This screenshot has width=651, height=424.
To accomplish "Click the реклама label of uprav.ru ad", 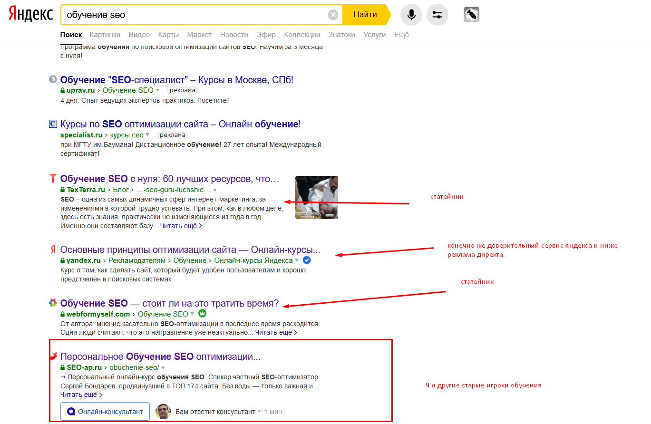I will pos(182,90).
